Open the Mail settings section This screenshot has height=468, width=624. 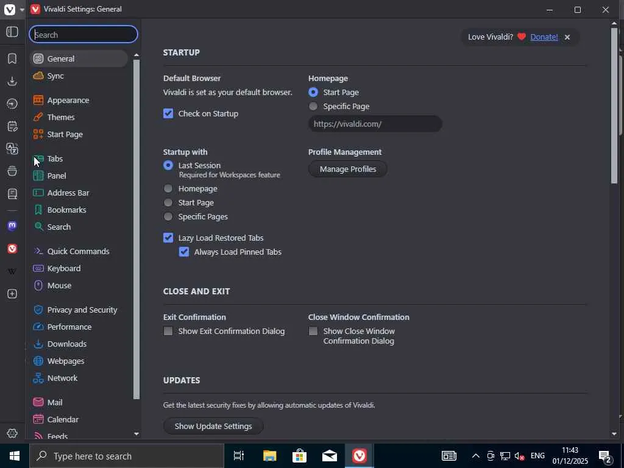(79, 402)
